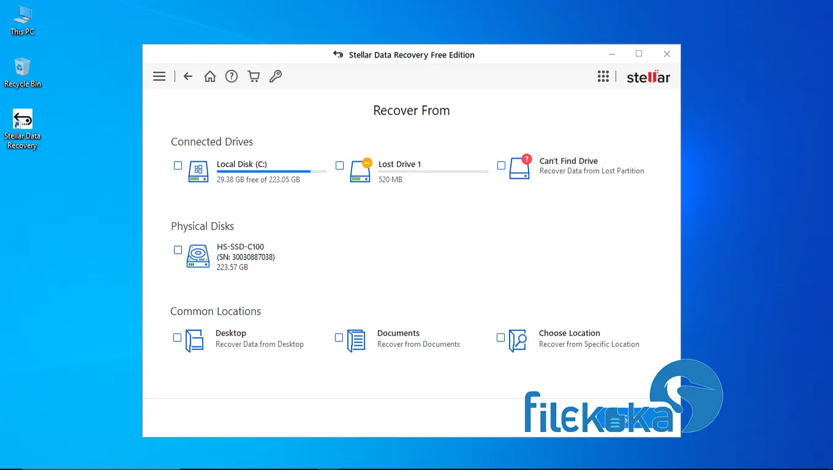
Task: Check the Local Disk (C:) checkbox
Action: (178, 165)
